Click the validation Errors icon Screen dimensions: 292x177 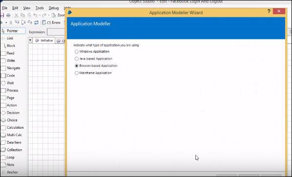(44, 22)
